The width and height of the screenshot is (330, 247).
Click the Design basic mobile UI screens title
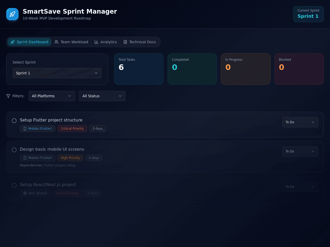click(x=52, y=149)
